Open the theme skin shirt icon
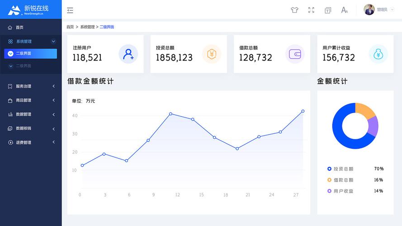The image size is (402, 226). click(294, 10)
